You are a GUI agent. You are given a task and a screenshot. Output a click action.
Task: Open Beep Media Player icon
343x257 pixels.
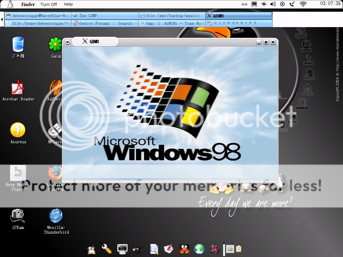tap(17, 178)
